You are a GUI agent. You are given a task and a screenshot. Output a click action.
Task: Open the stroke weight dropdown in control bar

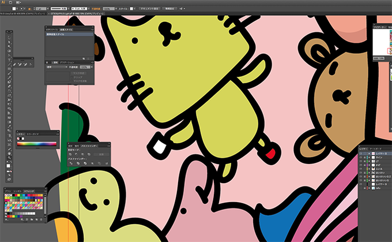click(48, 9)
